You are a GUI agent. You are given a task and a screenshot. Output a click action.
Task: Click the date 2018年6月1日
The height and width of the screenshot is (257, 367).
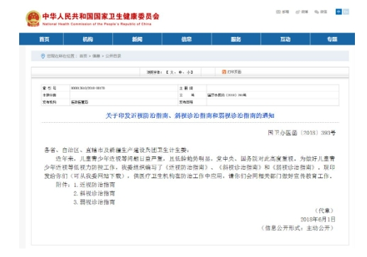pos(318,219)
